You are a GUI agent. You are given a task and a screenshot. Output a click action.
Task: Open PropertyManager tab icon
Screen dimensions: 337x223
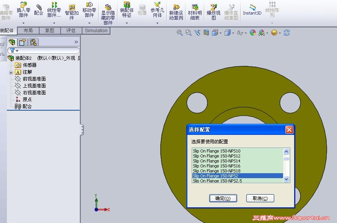(x=22, y=42)
